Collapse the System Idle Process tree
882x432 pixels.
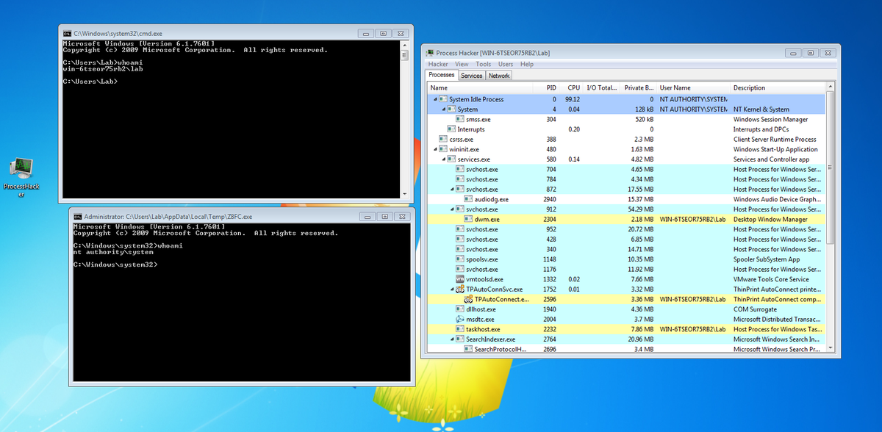pyautogui.click(x=435, y=99)
